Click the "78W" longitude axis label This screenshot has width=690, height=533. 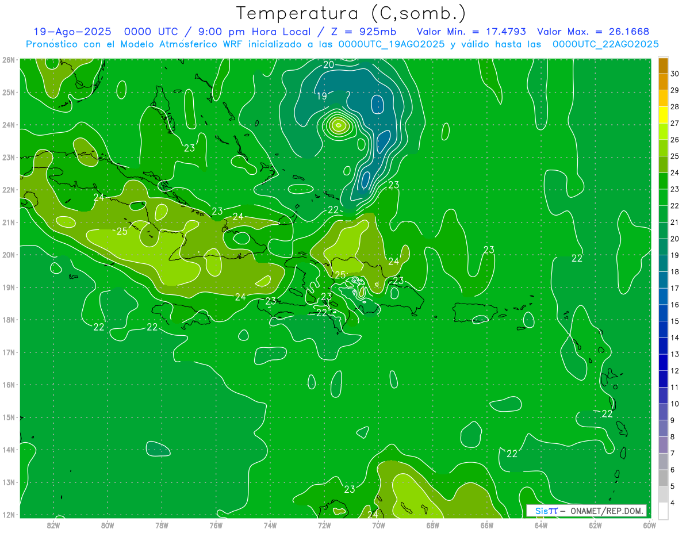point(162,524)
